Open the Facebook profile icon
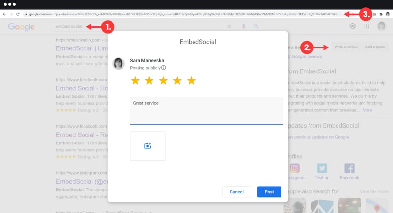The image size is (393, 213). 349,168
